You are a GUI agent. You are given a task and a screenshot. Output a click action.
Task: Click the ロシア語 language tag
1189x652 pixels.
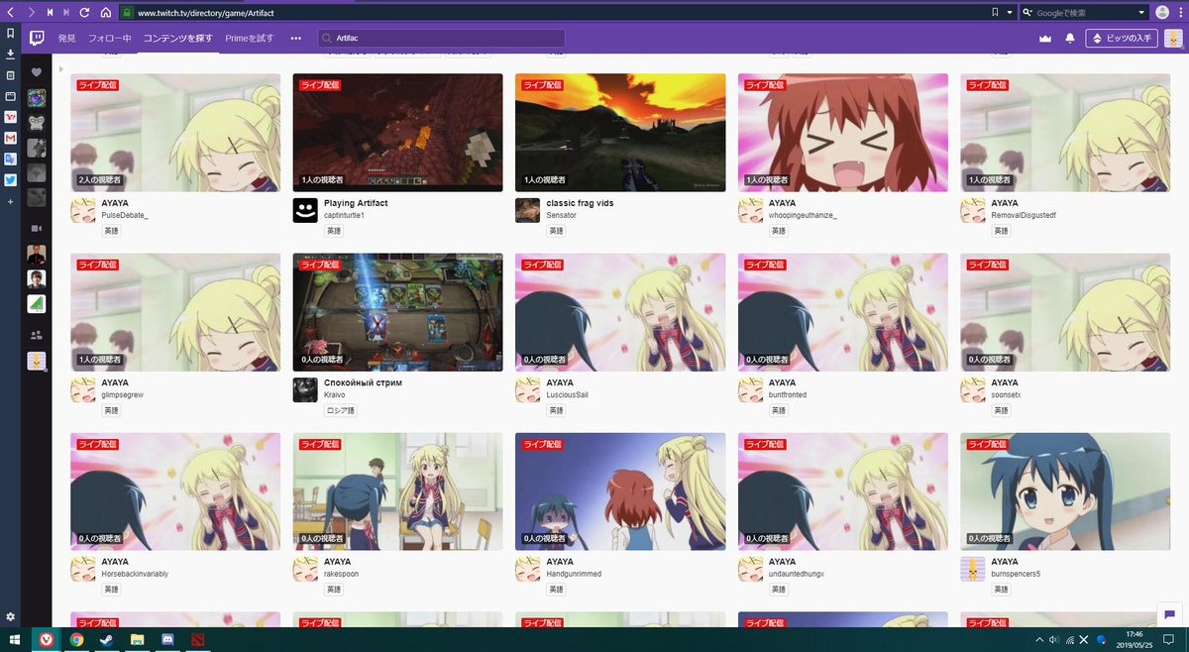tap(340, 410)
